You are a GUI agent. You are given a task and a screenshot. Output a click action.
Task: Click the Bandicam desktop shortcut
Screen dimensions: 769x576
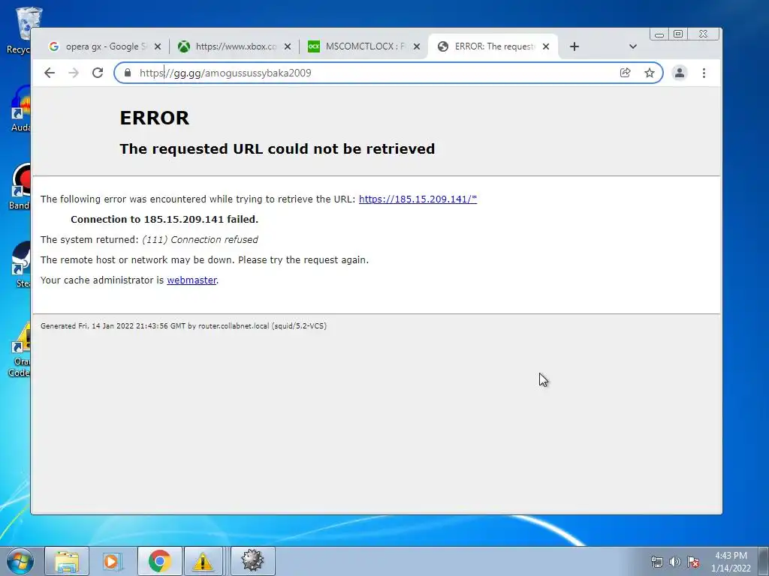coord(20,187)
